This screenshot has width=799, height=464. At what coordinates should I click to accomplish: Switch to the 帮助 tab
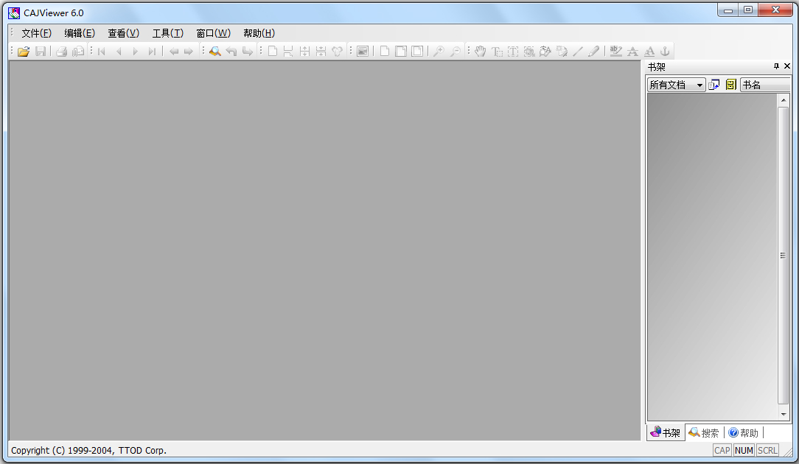[744, 432]
